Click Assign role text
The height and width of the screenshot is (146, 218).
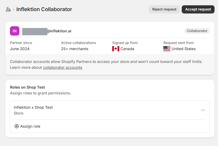[x=30, y=126]
